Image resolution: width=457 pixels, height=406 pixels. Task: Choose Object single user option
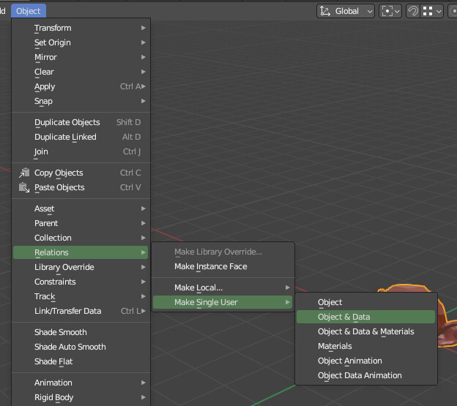click(365, 302)
